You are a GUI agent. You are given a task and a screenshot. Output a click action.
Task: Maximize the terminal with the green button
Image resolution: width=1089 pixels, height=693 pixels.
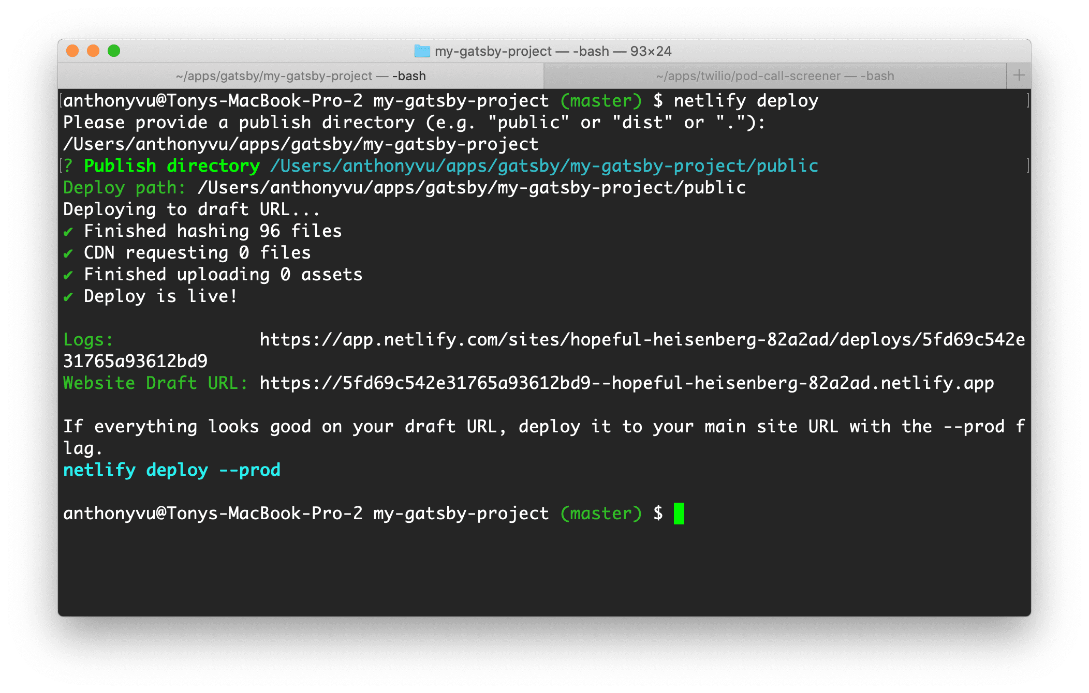click(x=114, y=51)
